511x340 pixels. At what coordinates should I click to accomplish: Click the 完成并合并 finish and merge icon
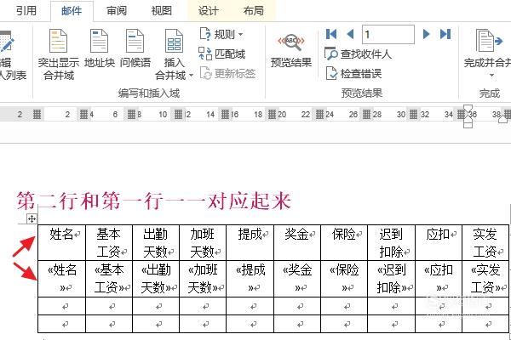pos(489,41)
